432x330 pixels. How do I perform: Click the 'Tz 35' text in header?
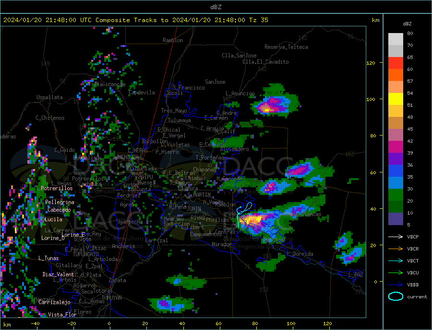[x=258, y=20]
